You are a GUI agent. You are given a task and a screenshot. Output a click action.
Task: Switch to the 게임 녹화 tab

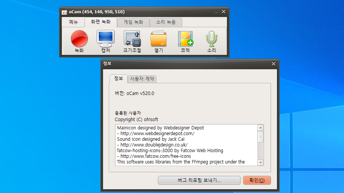tap(133, 22)
